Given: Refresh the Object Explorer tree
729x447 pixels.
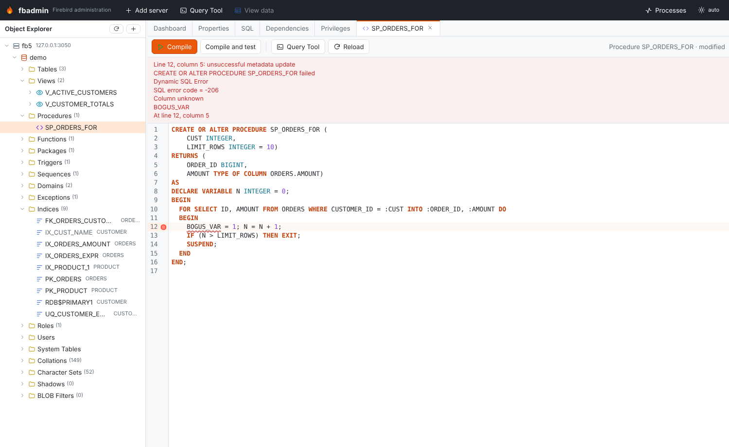Looking at the screenshot, I should click(x=116, y=29).
